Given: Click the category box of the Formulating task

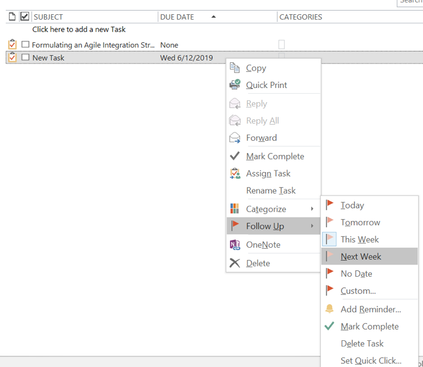Looking at the screenshot, I should click(x=282, y=45).
